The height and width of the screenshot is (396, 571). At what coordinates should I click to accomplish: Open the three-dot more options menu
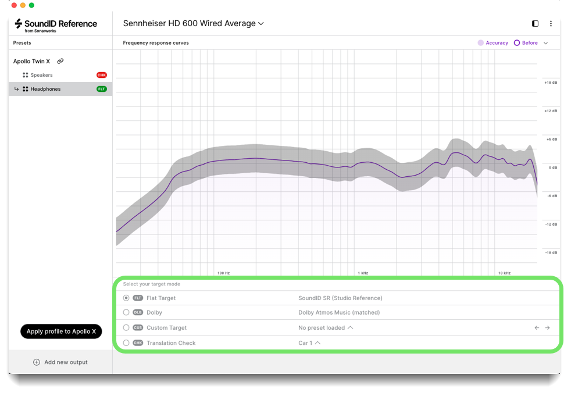pos(551,24)
